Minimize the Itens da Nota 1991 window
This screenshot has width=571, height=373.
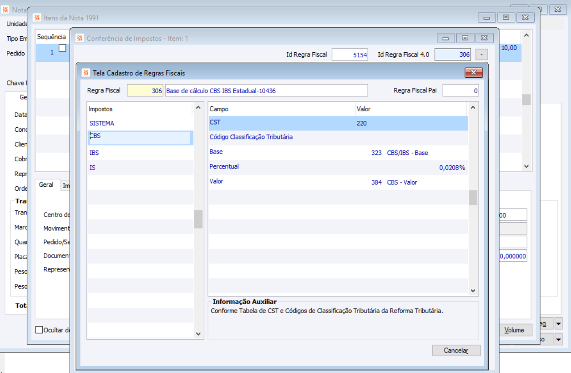[487, 18]
